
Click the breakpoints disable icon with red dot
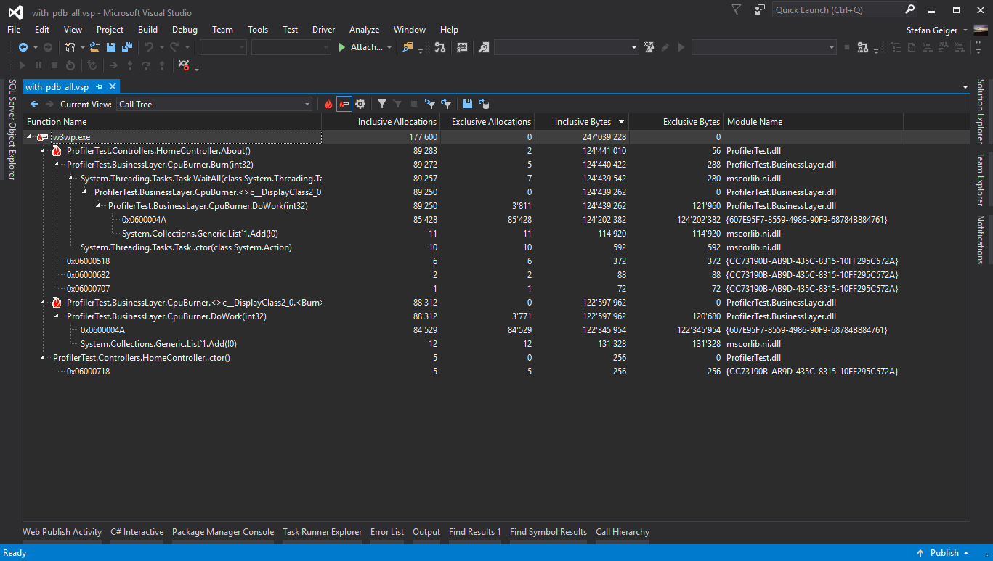[x=184, y=65]
